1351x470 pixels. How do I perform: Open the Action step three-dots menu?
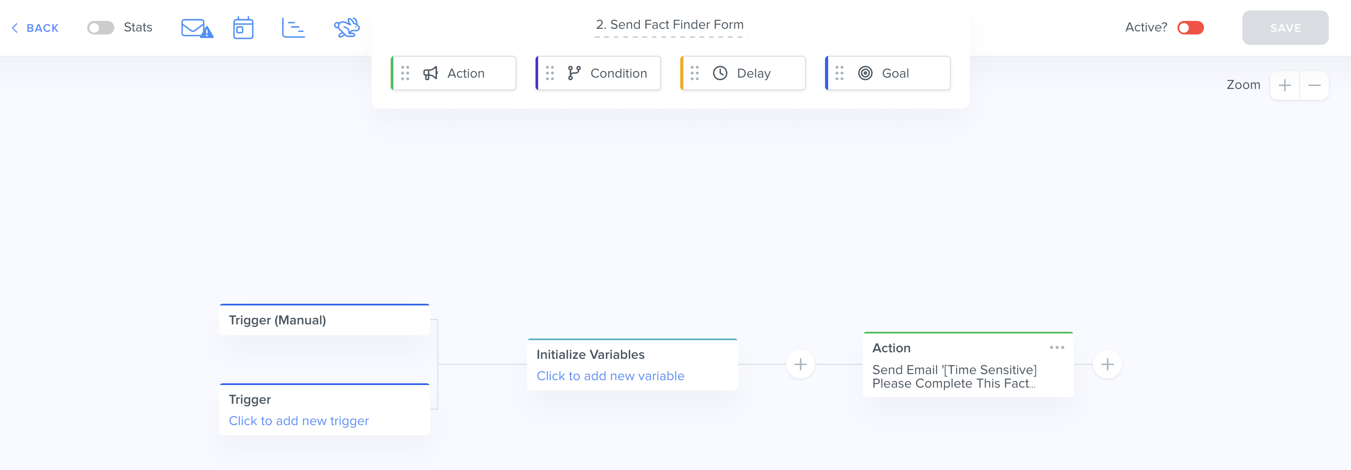pos(1057,348)
